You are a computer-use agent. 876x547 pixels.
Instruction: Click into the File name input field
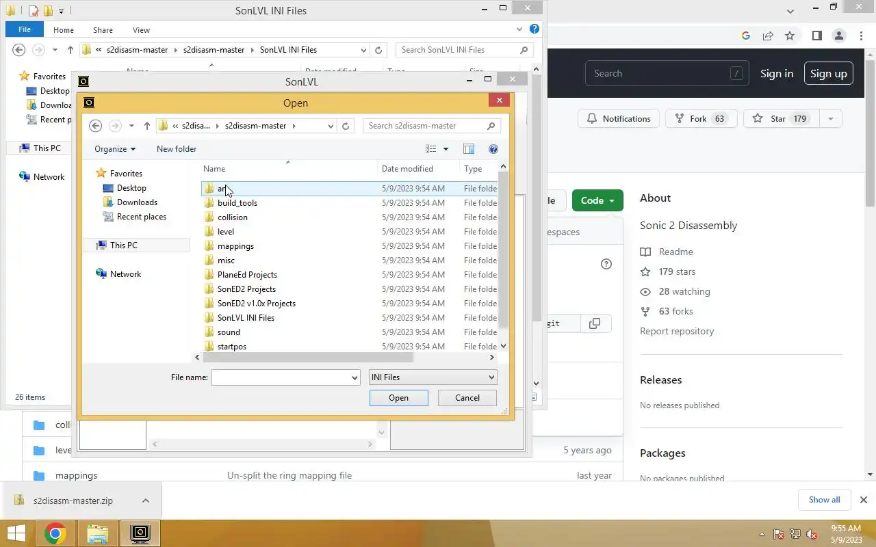pyautogui.click(x=281, y=377)
